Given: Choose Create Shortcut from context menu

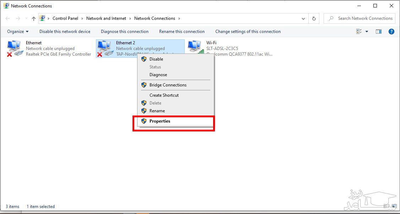Looking at the screenshot, I should point(164,95).
